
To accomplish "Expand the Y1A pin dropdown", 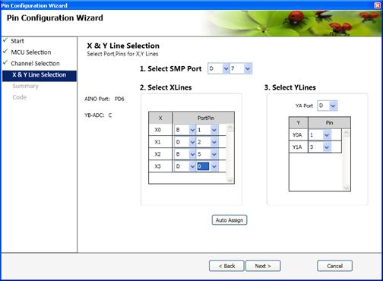I will (320, 147).
